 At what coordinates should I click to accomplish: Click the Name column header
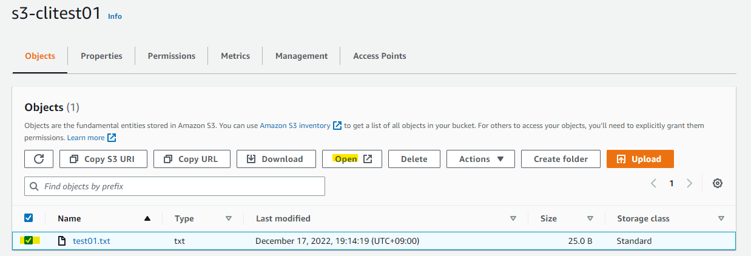69,218
